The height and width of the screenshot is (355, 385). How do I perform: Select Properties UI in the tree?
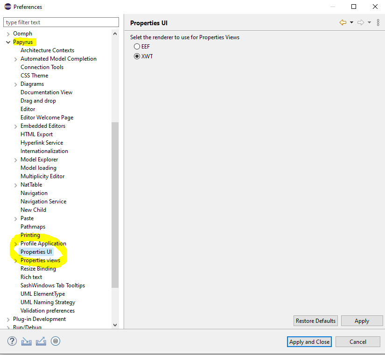(36, 252)
